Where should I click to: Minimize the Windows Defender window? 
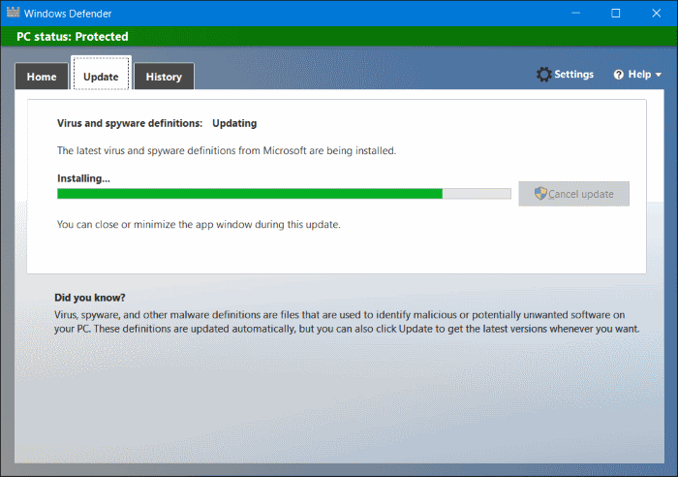pyautogui.click(x=575, y=13)
